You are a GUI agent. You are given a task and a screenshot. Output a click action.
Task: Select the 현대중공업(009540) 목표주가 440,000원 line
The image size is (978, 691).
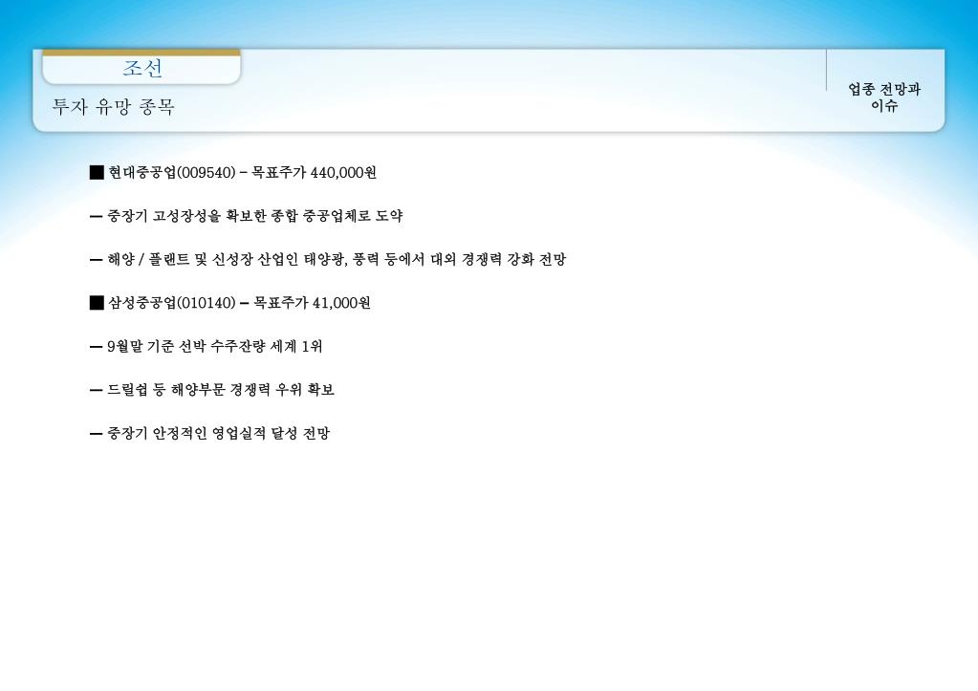233,173
